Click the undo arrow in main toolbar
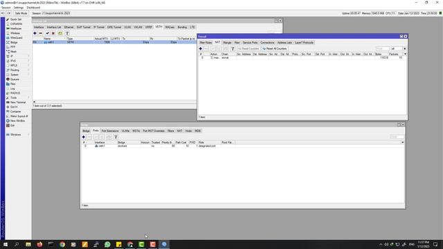Image resolution: width=443 pixels, height=249 pixels. (3, 13)
